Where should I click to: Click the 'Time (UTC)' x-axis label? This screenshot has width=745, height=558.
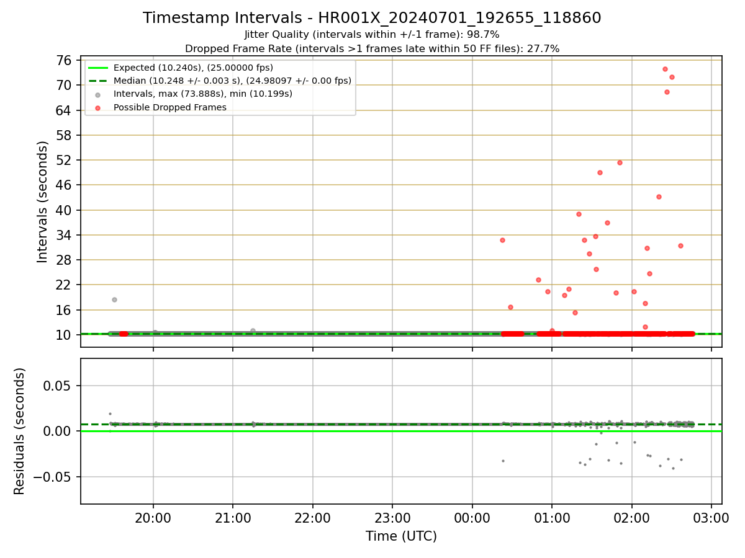401,536
